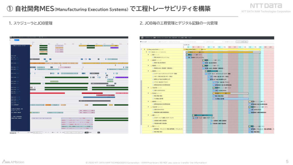Click the Wing_metal_flaher folder icon in the tree
Screen dimensions: 293x165
147,49
